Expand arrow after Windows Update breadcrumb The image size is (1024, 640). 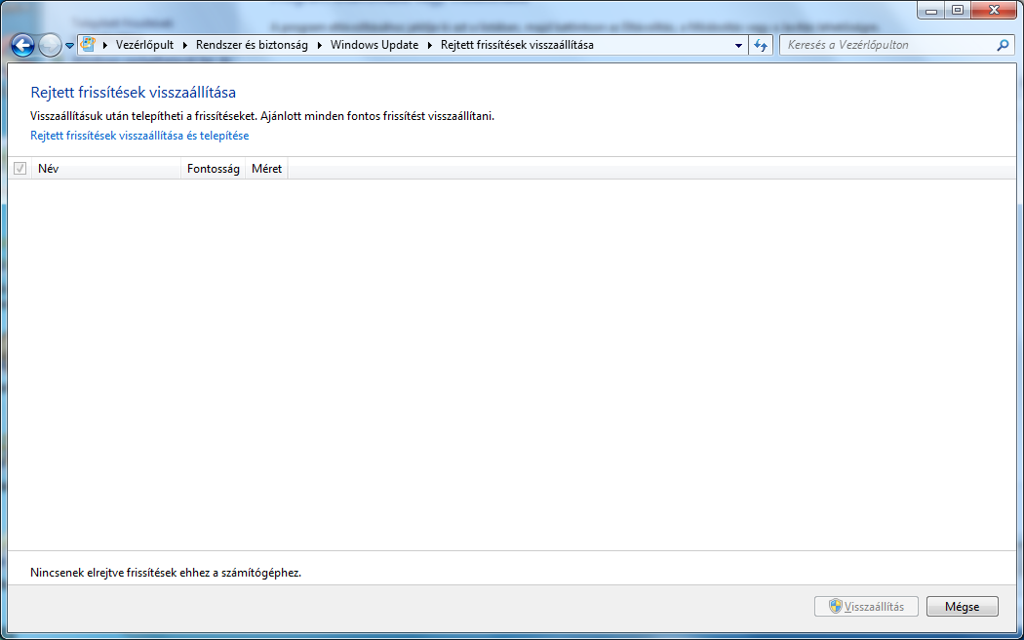pyautogui.click(x=430, y=45)
